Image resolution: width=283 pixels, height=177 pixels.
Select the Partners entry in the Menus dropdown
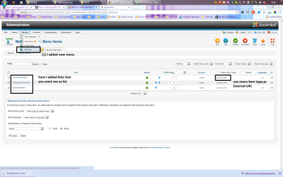click(29, 49)
